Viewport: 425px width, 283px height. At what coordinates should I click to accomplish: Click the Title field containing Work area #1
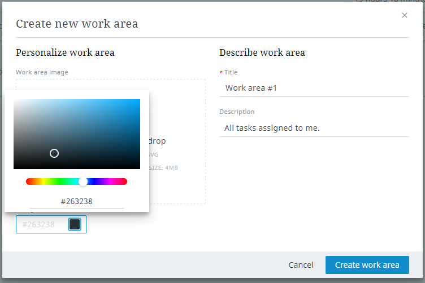(314, 88)
